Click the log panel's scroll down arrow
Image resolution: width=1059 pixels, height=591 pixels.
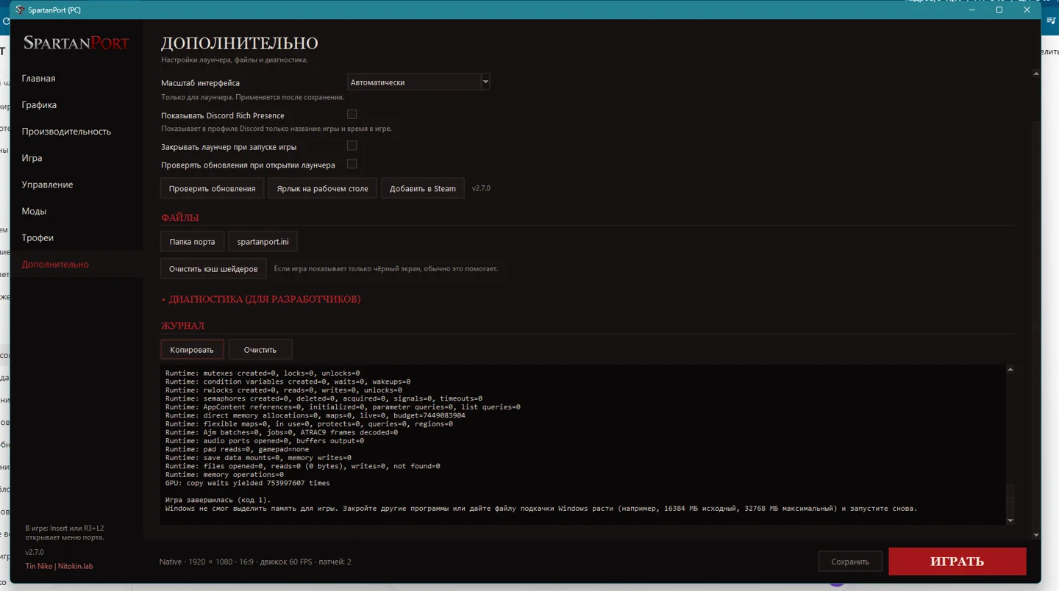coord(1010,520)
